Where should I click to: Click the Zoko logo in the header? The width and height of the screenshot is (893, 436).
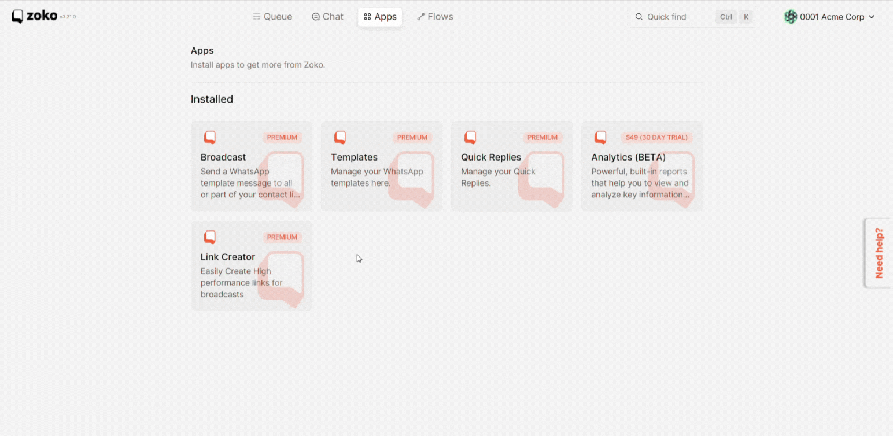point(34,16)
